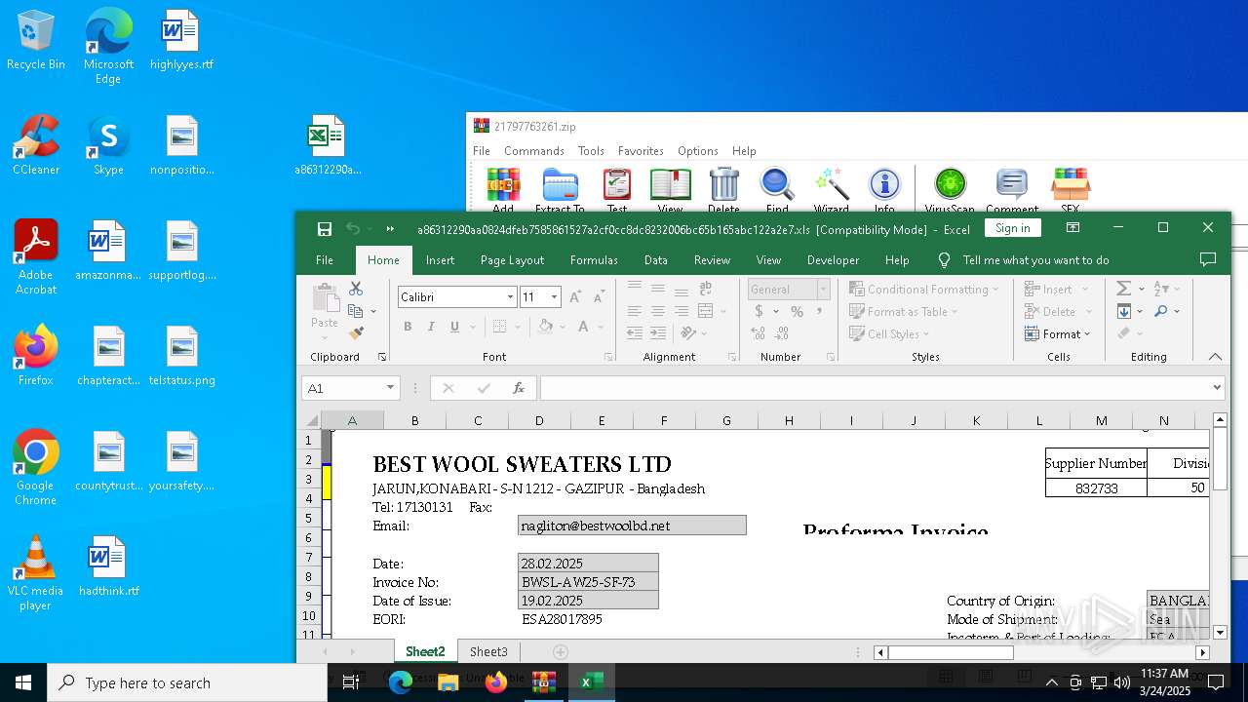Click the Test icon in WinRAR

617,190
